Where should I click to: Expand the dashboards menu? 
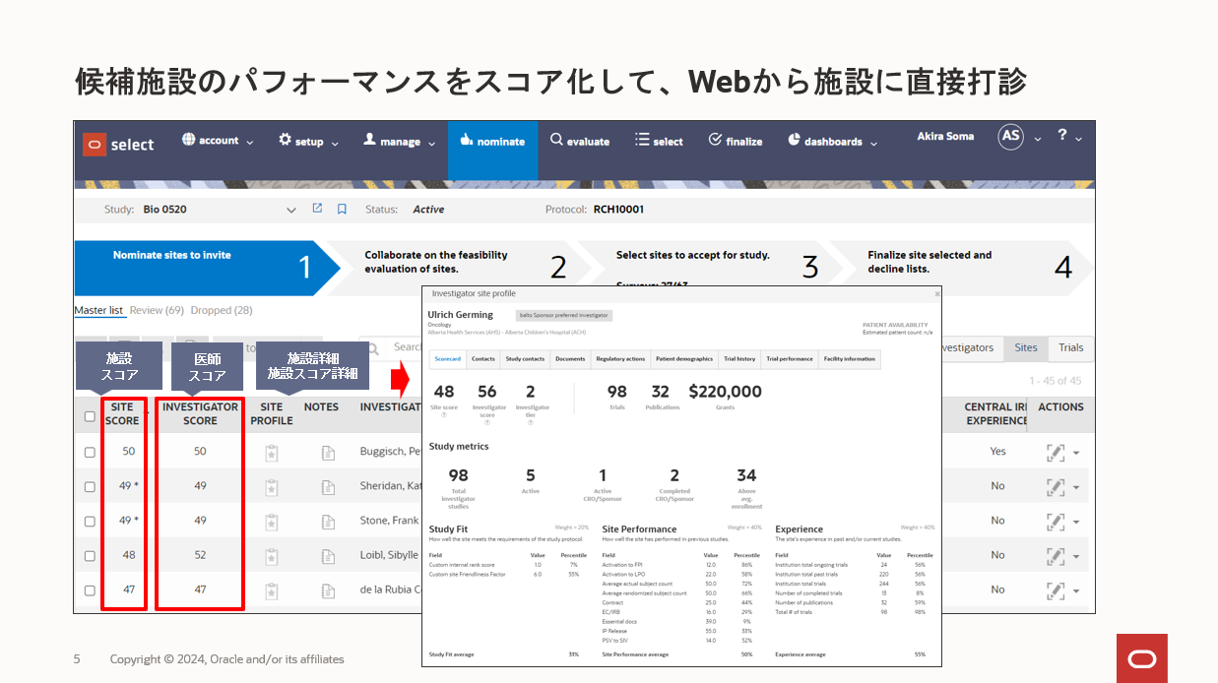(x=833, y=141)
